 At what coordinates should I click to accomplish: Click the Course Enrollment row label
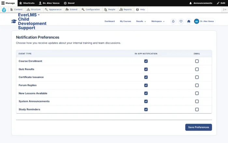click(30, 61)
